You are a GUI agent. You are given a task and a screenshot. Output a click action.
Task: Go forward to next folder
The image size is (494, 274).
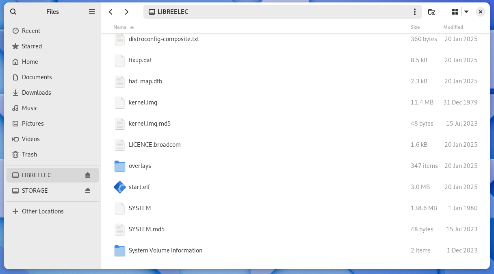click(x=126, y=12)
